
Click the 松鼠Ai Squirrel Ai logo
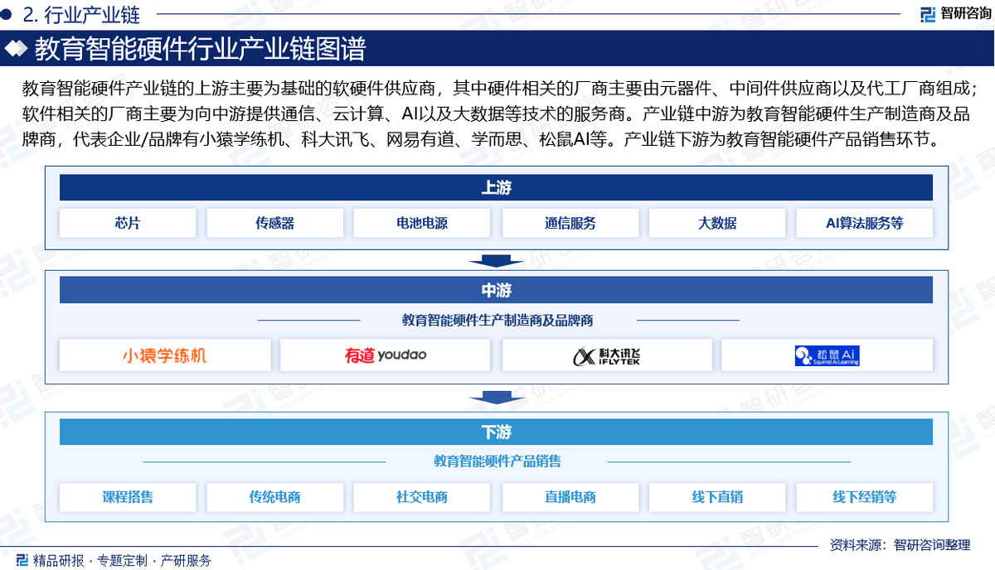827,355
